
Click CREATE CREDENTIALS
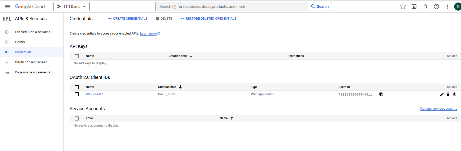tap(128, 19)
